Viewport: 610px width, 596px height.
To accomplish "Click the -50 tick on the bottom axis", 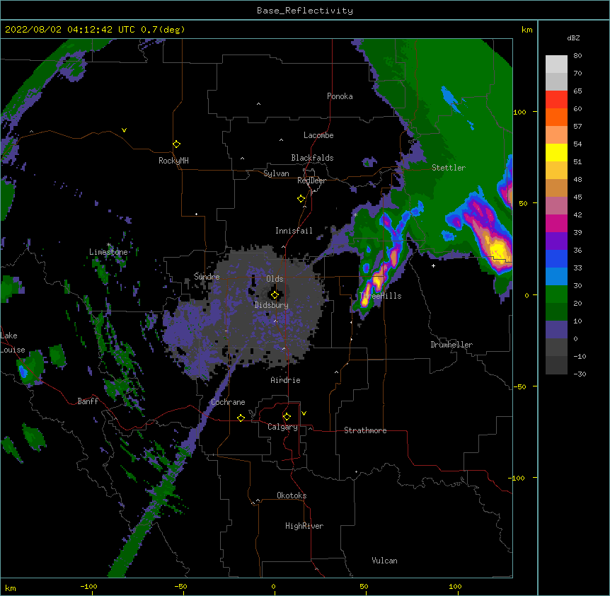I will 180,587.
